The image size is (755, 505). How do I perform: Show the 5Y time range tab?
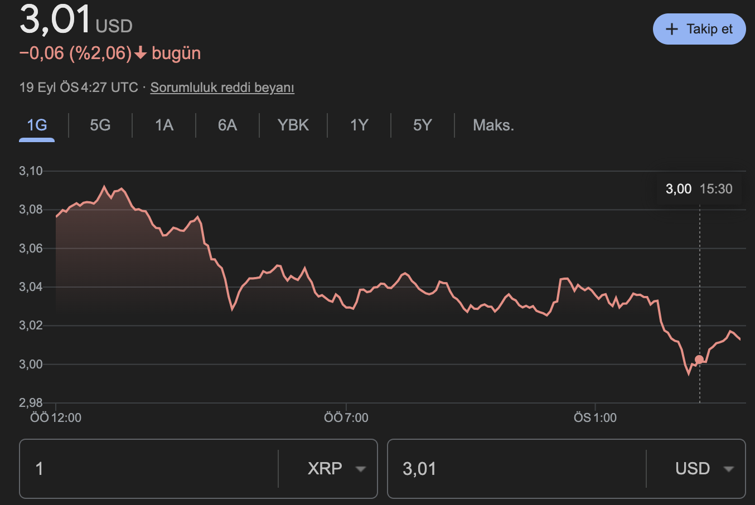pyautogui.click(x=423, y=125)
